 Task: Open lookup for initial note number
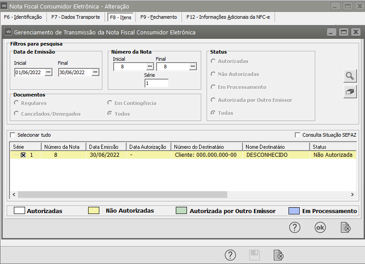(x=150, y=67)
